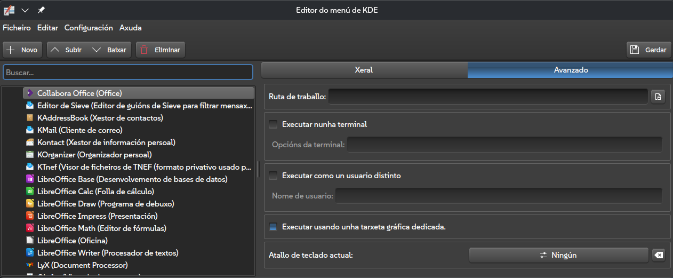Click the browse folder icon for Ruta de traballo

pyautogui.click(x=658, y=97)
